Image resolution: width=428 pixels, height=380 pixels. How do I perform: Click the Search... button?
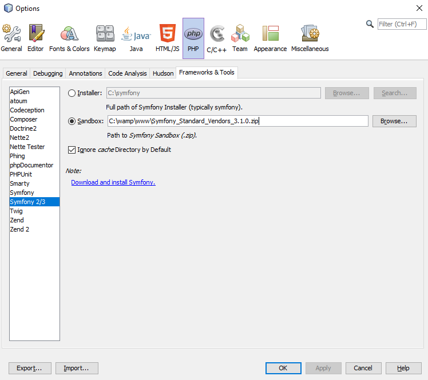coord(395,93)
